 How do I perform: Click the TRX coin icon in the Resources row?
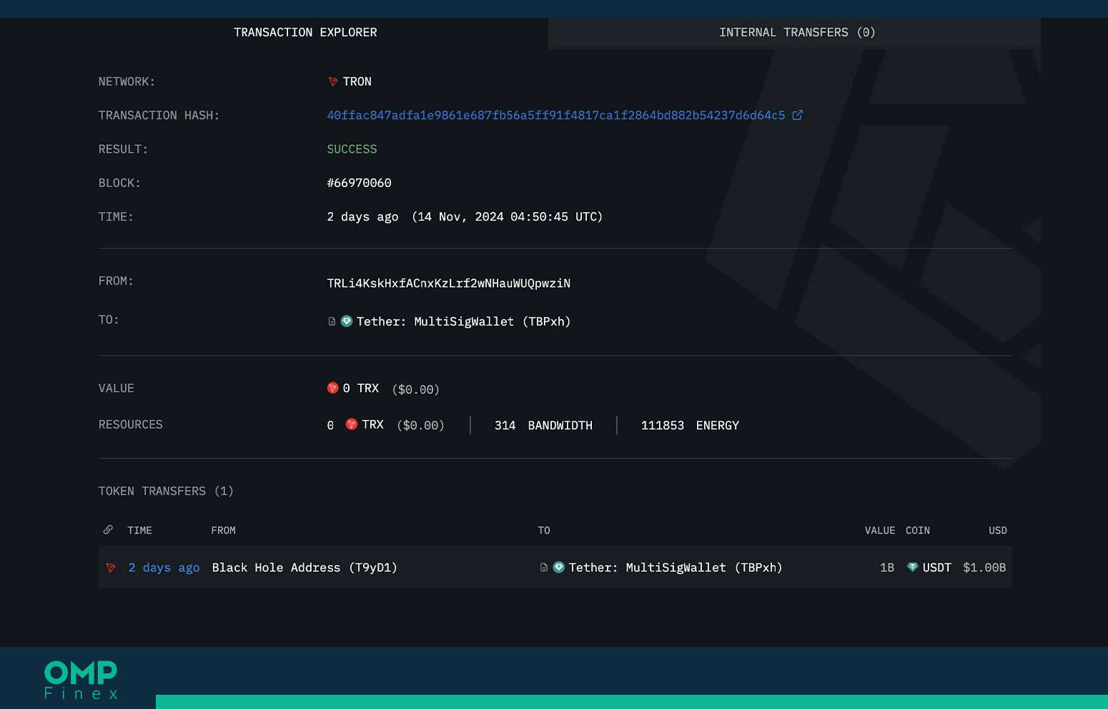(x=351, y=424)
